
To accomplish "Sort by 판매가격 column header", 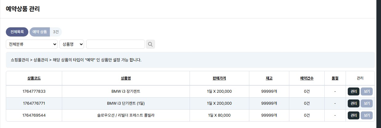I will pyautogui.click(x=219, y=78).
